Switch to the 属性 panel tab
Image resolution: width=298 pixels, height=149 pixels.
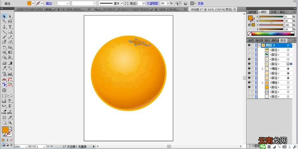click(x=267, y=41)
